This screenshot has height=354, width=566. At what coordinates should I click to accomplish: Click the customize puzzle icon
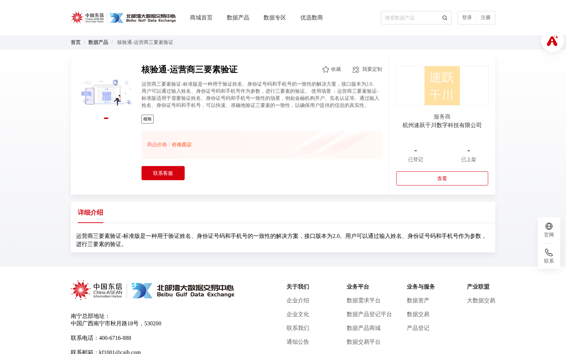pos(356,69)
